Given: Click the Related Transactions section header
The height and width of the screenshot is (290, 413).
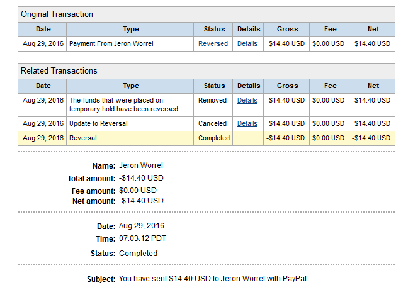Looking at the screenshot, I should pos(206,71).
